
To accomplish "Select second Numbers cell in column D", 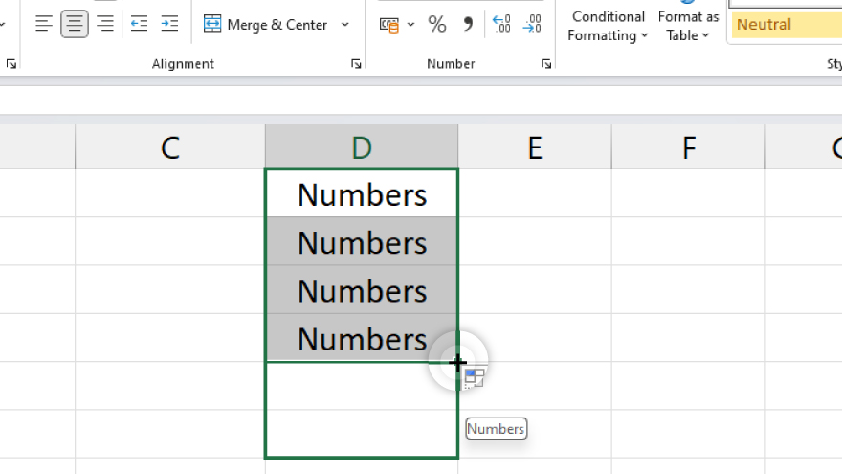I will (x=362, y=241).
